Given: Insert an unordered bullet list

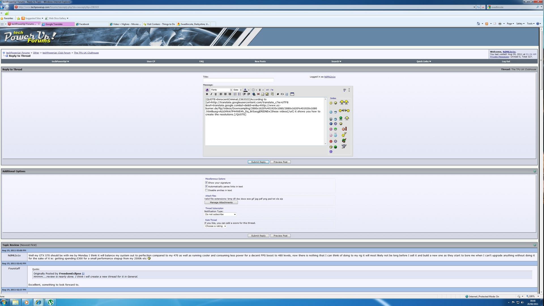Looking at the screenshot, I should 240,94.
